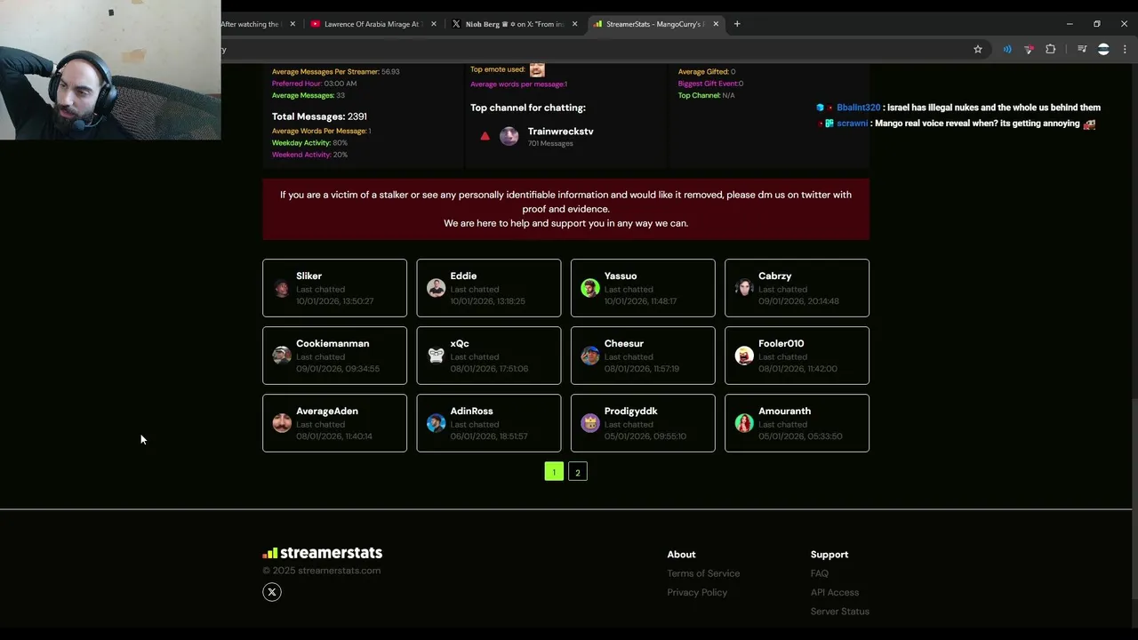Click AverageAden's avatar icon
1138x640 pixels.
282,423
